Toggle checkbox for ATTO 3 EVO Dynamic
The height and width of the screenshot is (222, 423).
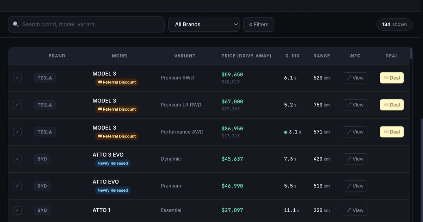(x=17, y=159)
